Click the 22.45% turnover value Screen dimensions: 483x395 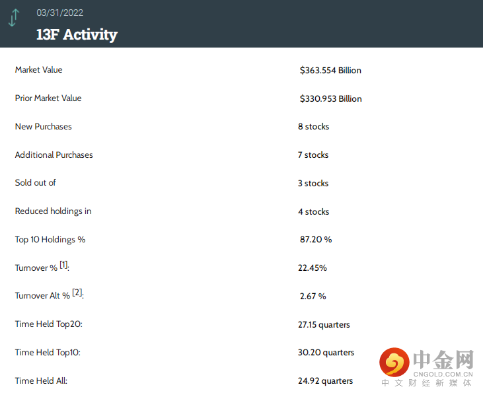coord(313,268)
